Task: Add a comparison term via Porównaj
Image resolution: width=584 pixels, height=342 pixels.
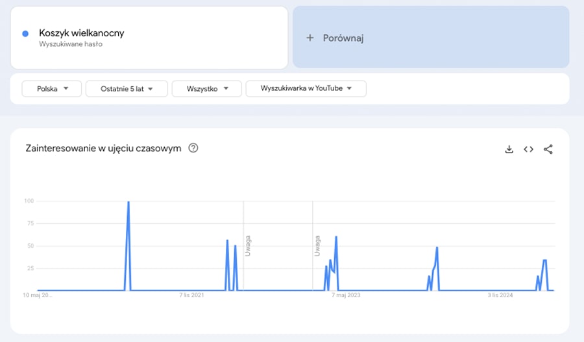Action: (x=431, y=37)
